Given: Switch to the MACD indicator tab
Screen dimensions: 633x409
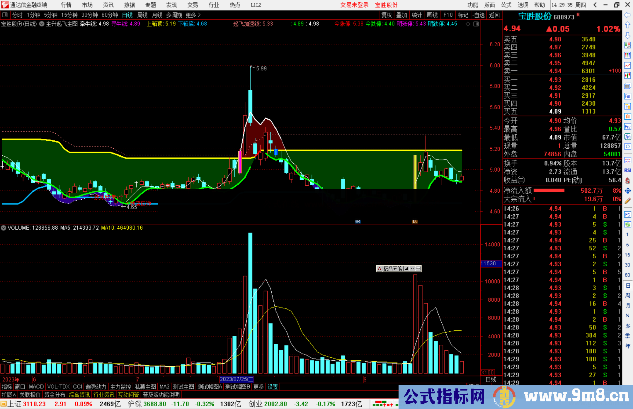Looking at the screenshot, I should (36, 387).
